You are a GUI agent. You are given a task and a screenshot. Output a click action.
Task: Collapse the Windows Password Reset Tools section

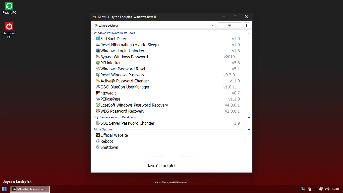coord(249,33)
